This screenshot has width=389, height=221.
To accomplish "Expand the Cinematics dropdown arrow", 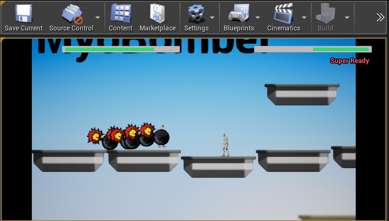I will pos(304,18).
